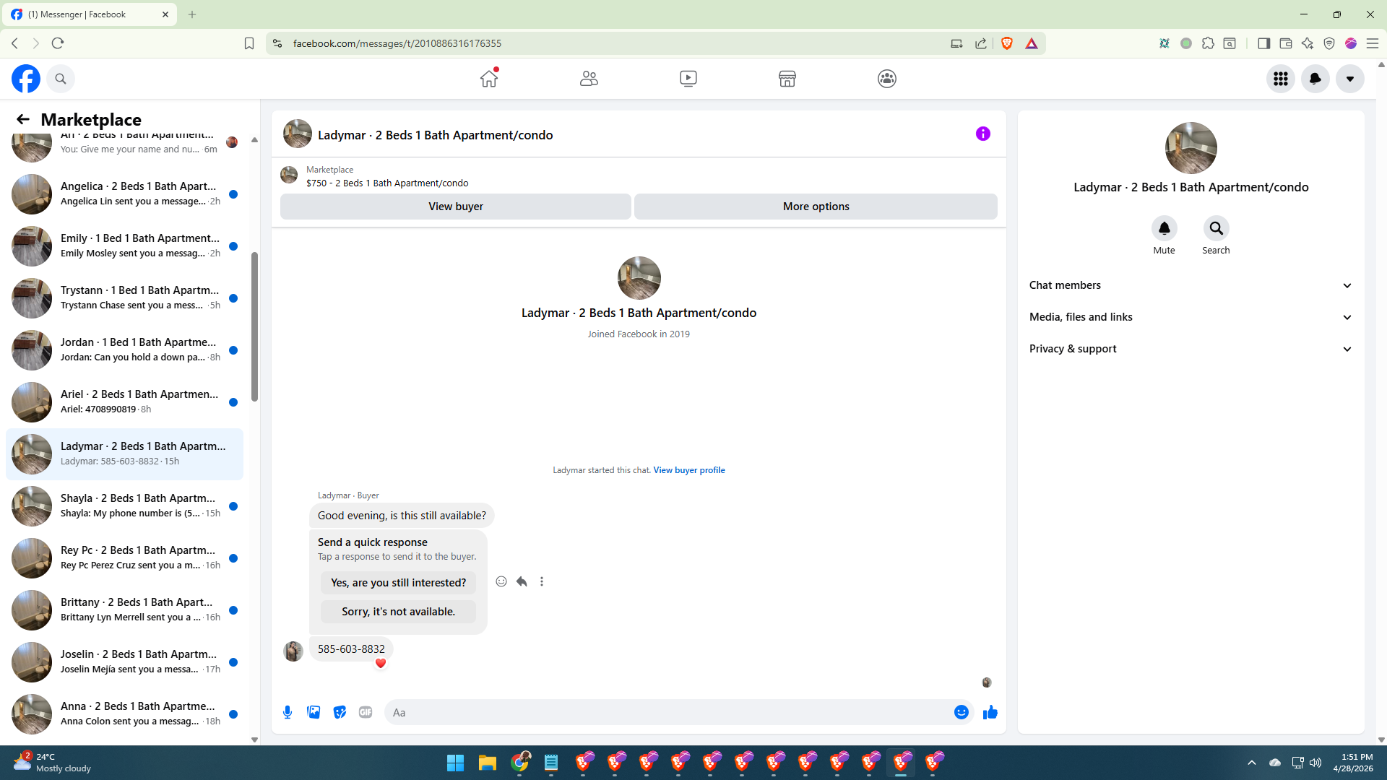The height and width of the screenshot is (780, 1387).
Task: Click the reply arrow beside quick response
Action: pyautogui.click(x=522, y=581)
